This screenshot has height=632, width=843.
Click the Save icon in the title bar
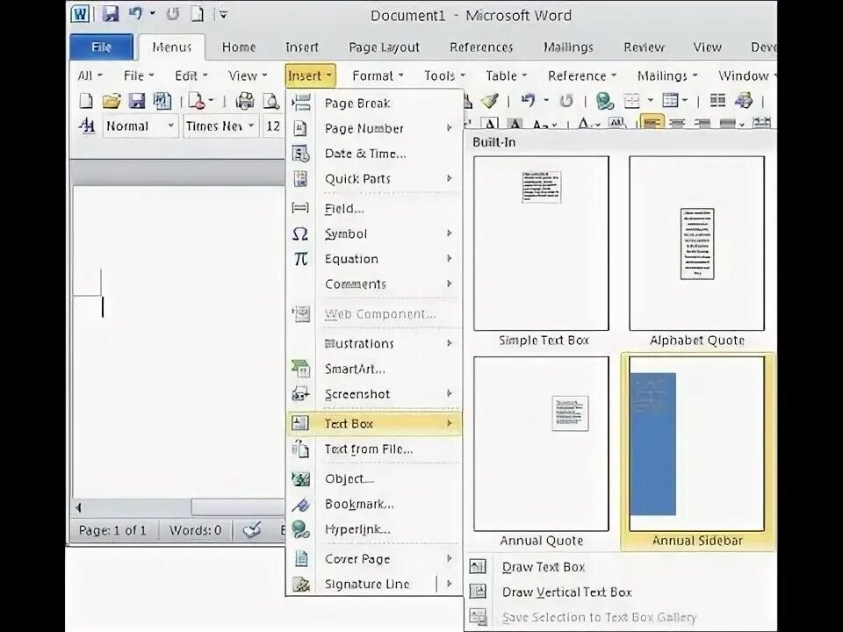click(x=111, y=14)
